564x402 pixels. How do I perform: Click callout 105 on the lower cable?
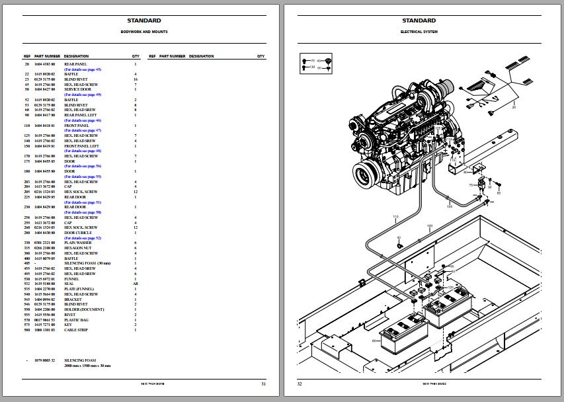(x=450, y=206)
